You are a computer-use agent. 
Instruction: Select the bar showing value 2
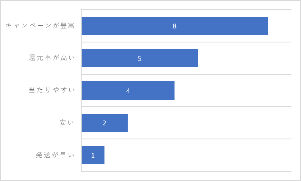pyautogui.click(x=104, y=123)
